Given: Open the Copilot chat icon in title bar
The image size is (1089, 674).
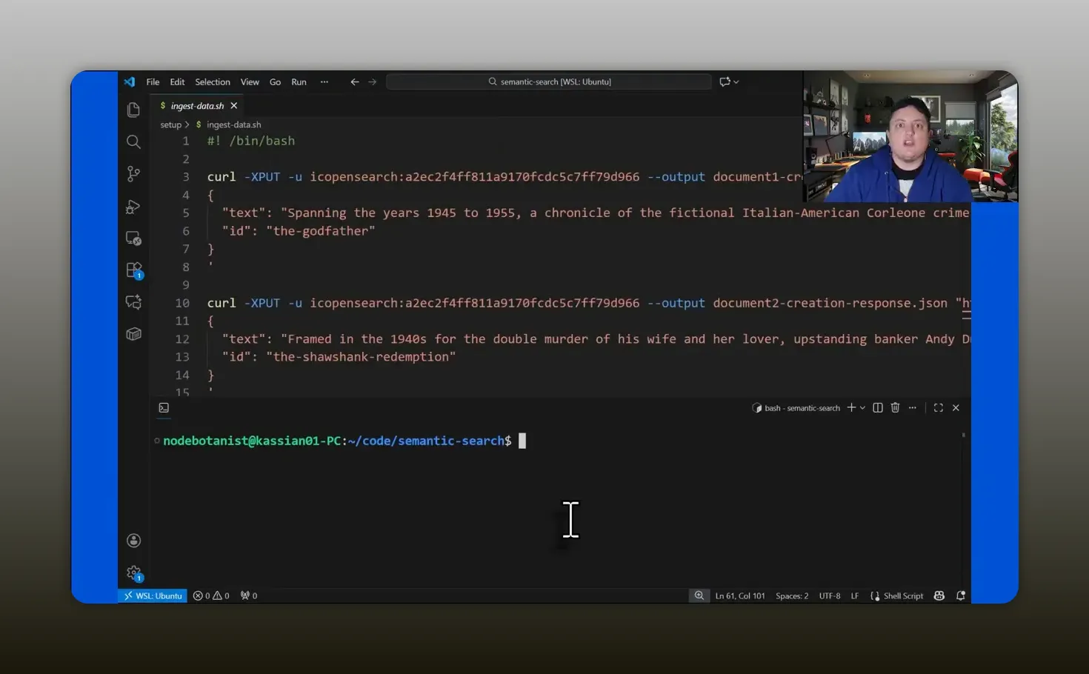Looking at the screenshot, I should (x=725, y=82).
